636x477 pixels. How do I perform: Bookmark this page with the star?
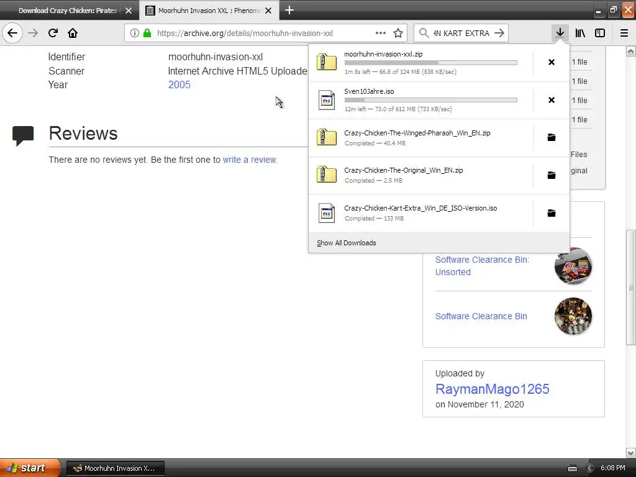coord(398,33)
